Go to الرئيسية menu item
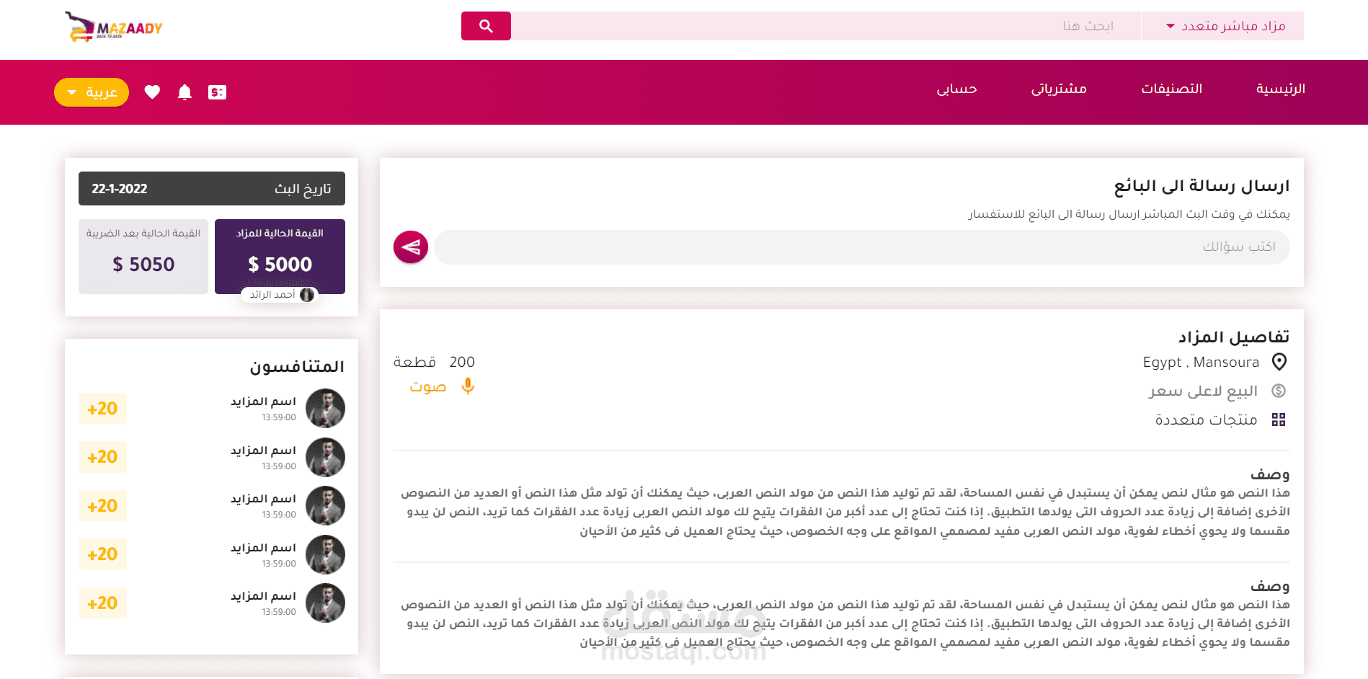 tap(1281, 89)
